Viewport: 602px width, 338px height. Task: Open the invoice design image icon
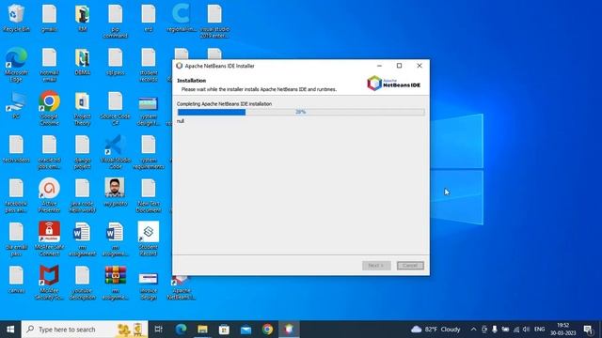coord(149,284)
